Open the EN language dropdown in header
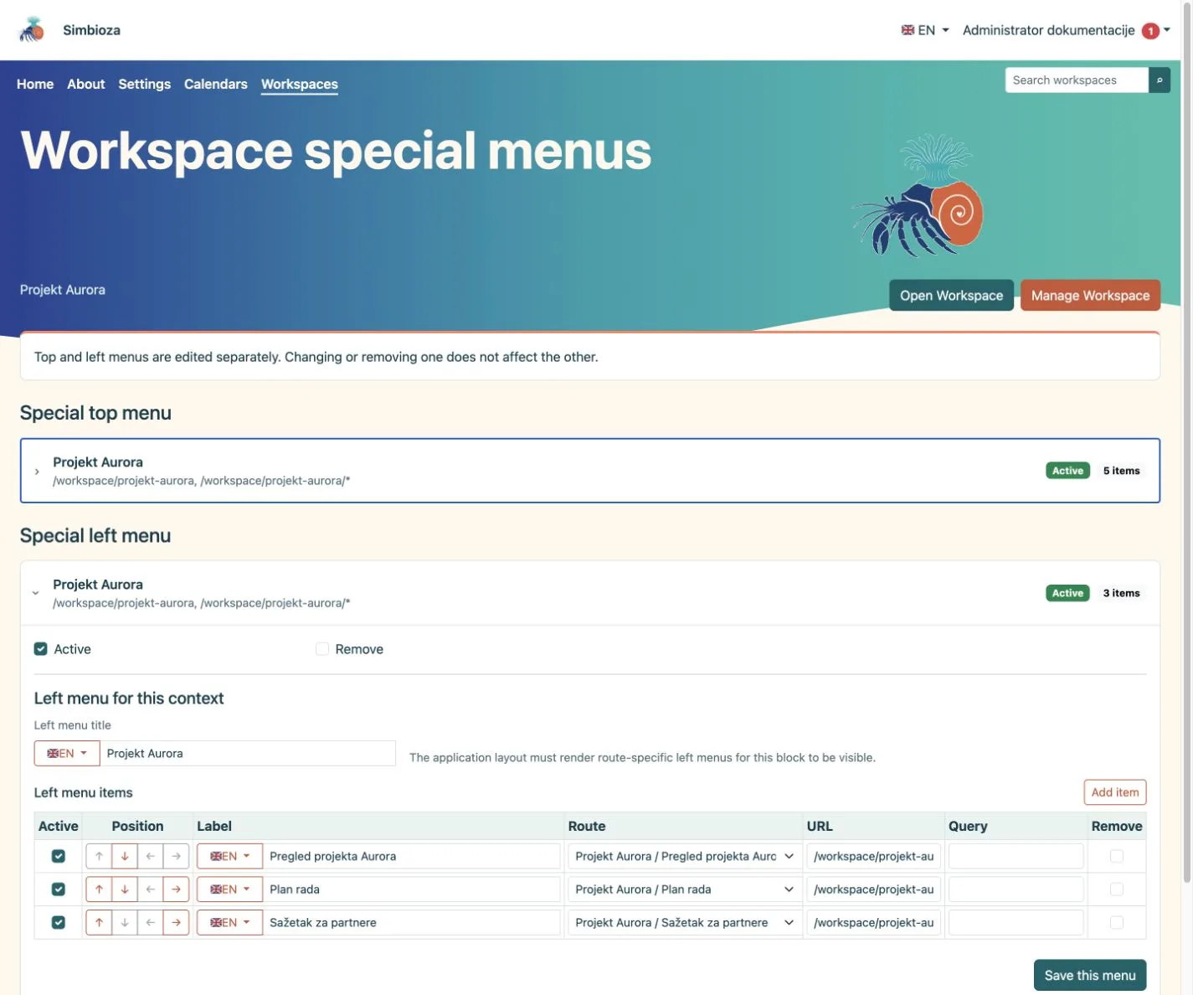 tap(925, 30)
